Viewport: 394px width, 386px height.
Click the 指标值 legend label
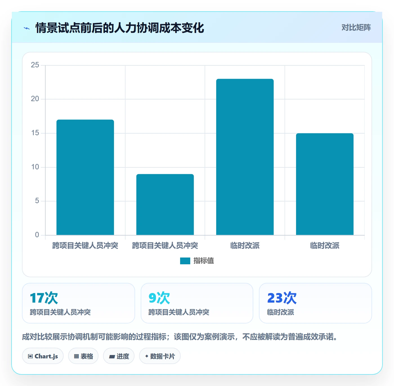point(204,261)
